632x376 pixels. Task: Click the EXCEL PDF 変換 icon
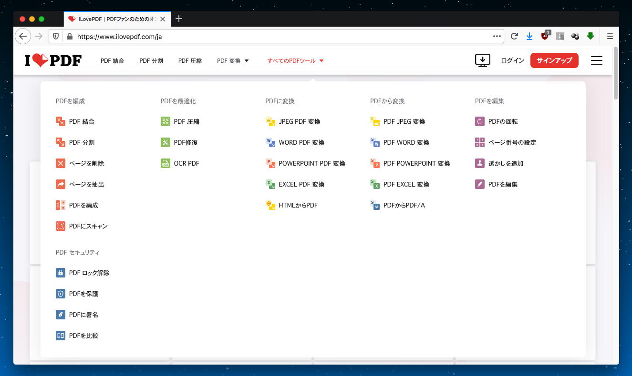tap(270, 184)
